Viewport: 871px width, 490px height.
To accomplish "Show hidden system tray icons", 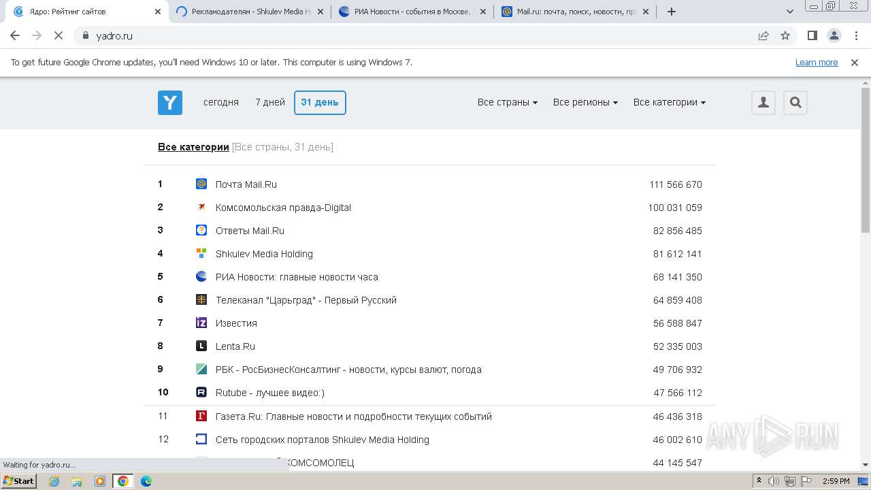I will (759, 481).
